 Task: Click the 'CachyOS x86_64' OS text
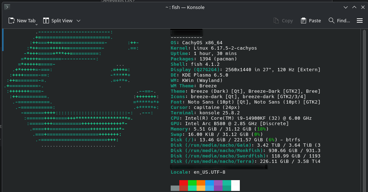(202, 43)
